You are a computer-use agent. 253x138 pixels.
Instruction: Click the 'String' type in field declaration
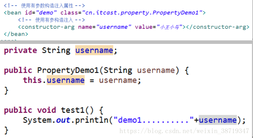coord(56,50)
